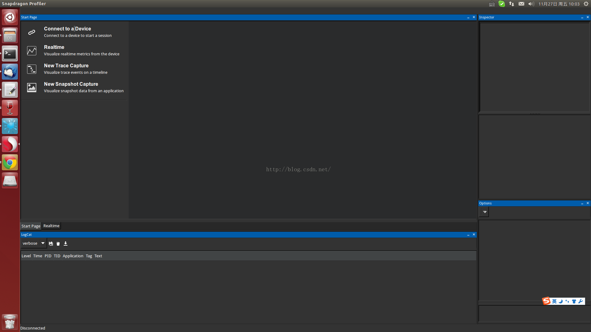
Task: Click the New Snapshot Capture image icon
Action: pos(32,88)
